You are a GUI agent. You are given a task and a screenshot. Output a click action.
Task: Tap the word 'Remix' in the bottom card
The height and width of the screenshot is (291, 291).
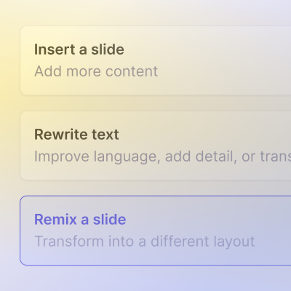click(x=55, y=220)
